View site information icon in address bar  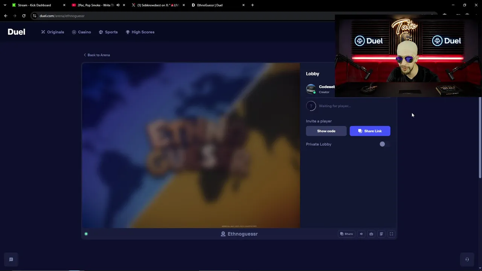(x=35, y=16)
